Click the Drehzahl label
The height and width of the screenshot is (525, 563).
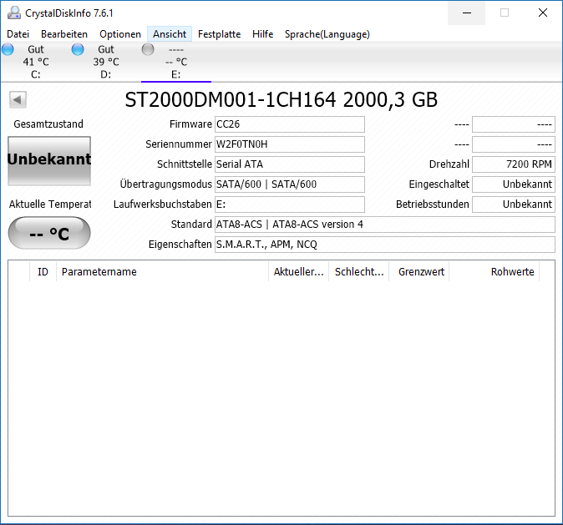point(449,164)
